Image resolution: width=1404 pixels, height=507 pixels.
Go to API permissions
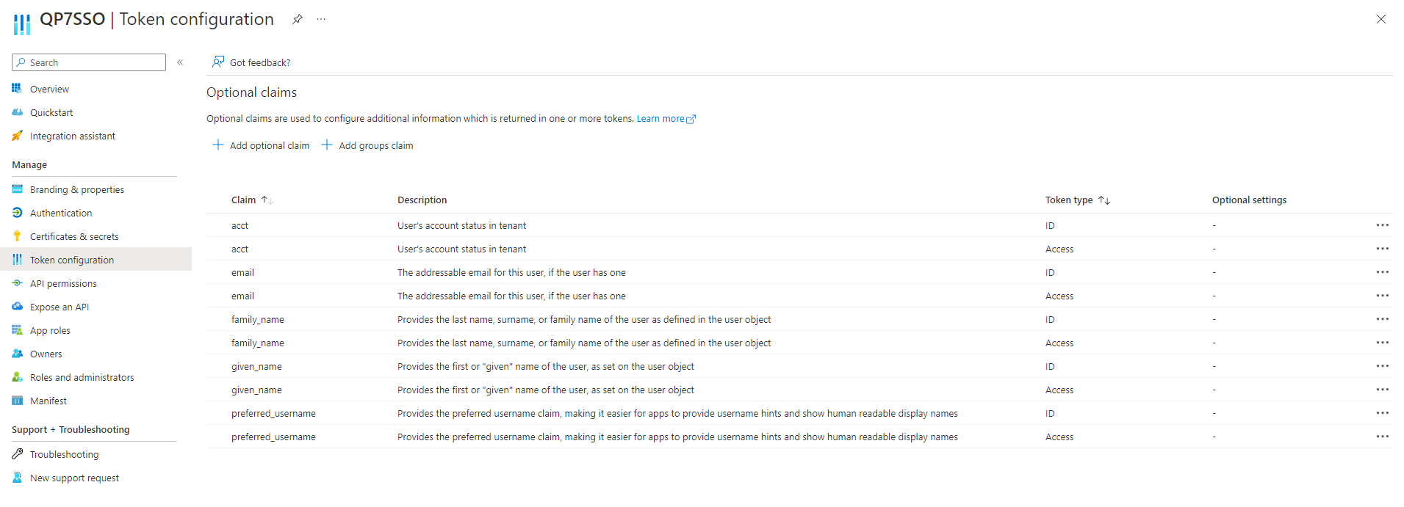point(63,284)
